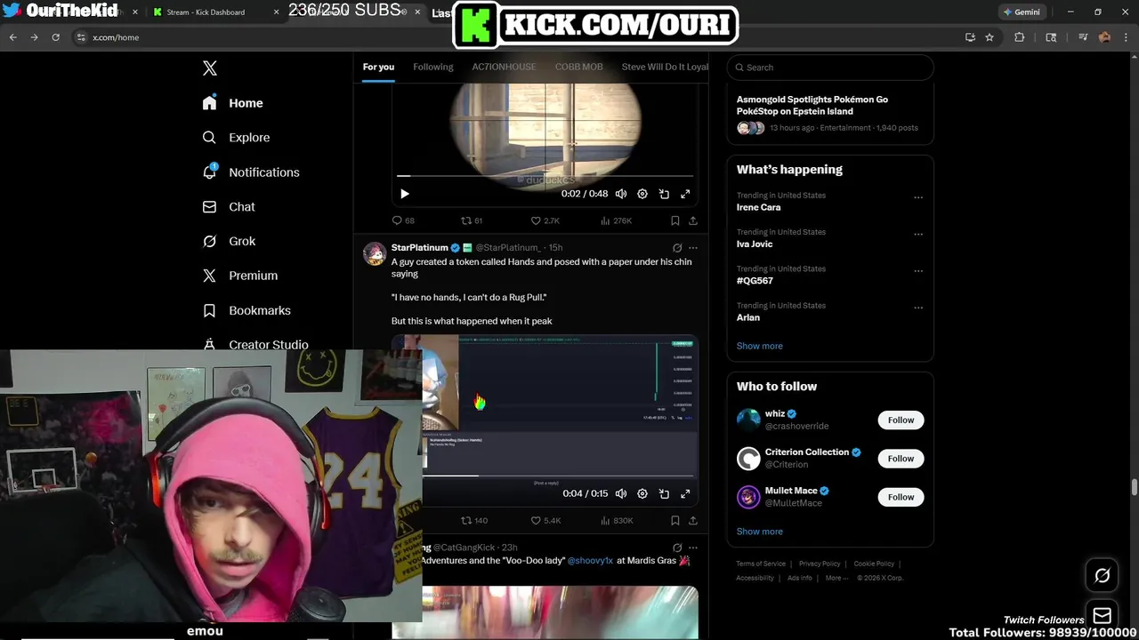Reply to the post with 68 replies
Image resolution: width=1139 pixels, height=640 pixels.
point(403,220)
